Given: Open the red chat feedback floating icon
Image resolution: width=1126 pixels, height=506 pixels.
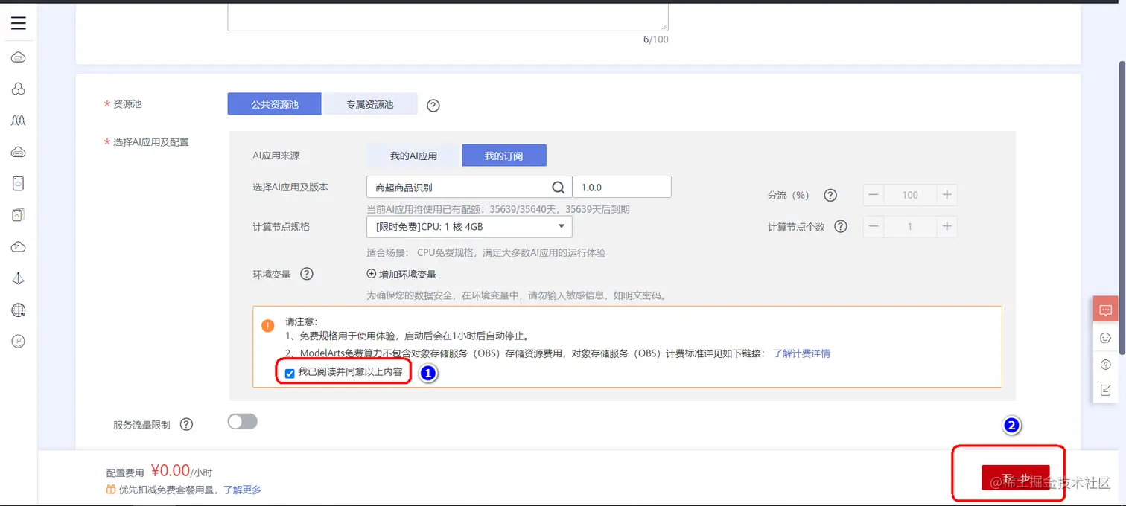Looking at the screenshot, I should point(1105,310).
